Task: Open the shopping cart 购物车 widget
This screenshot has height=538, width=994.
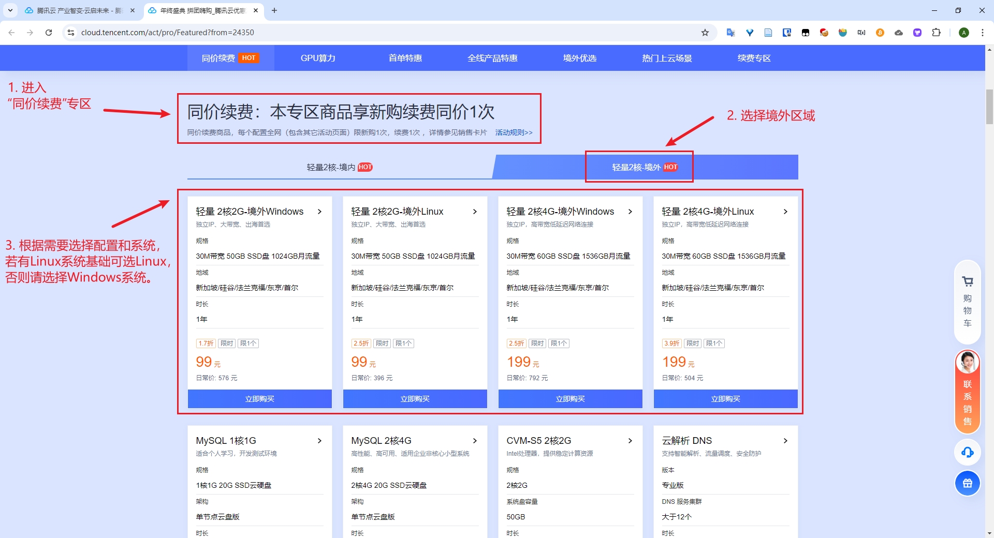Action: 968,303
